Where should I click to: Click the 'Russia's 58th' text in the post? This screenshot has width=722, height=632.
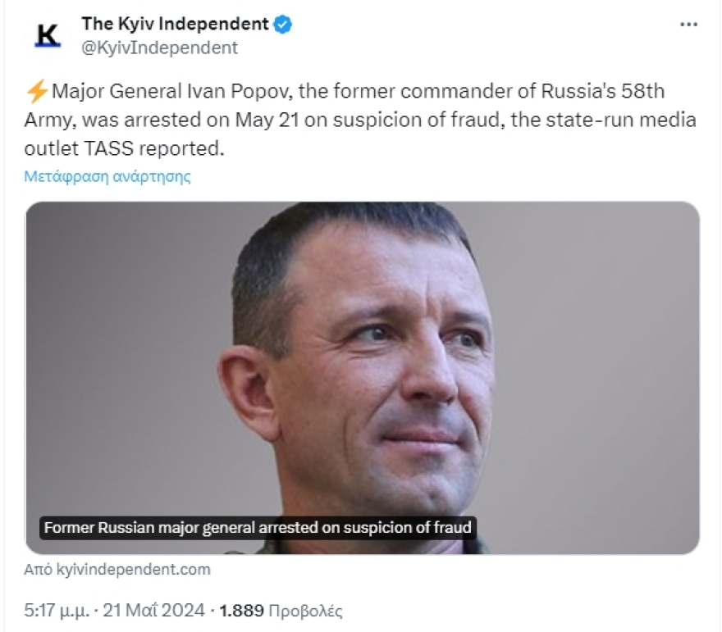(622, 91)
